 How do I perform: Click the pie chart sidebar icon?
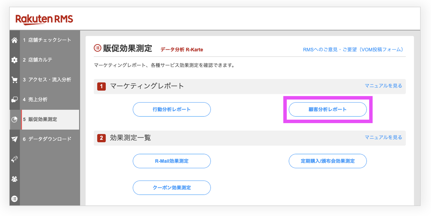point(14,119)
